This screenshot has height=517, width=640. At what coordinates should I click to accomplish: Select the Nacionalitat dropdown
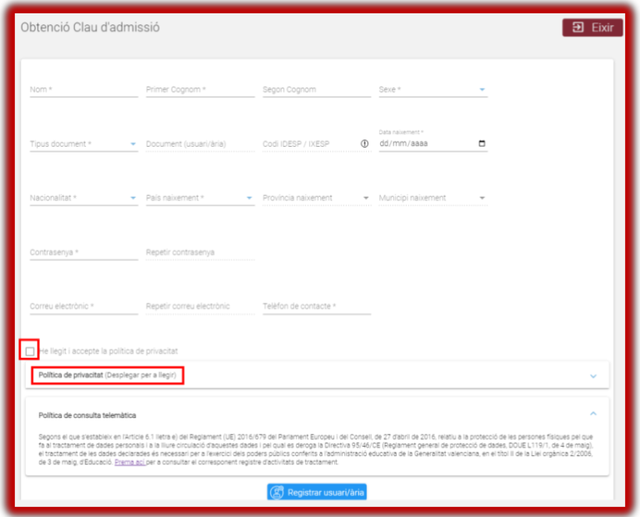tap(83, 198)
